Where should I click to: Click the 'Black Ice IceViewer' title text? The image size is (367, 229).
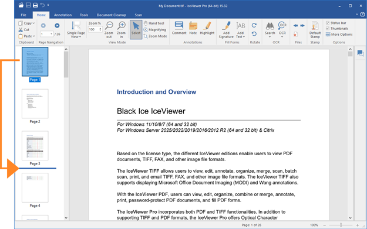pos(151,111)
